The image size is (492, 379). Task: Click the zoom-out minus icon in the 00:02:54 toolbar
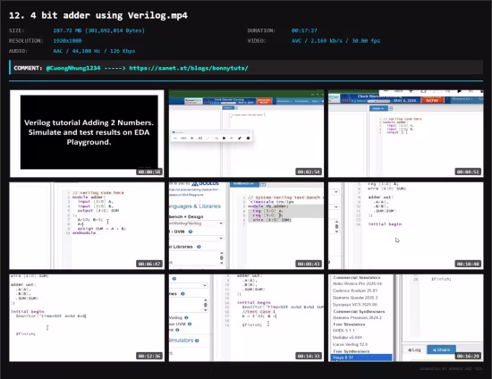click(x=175, y=138)
